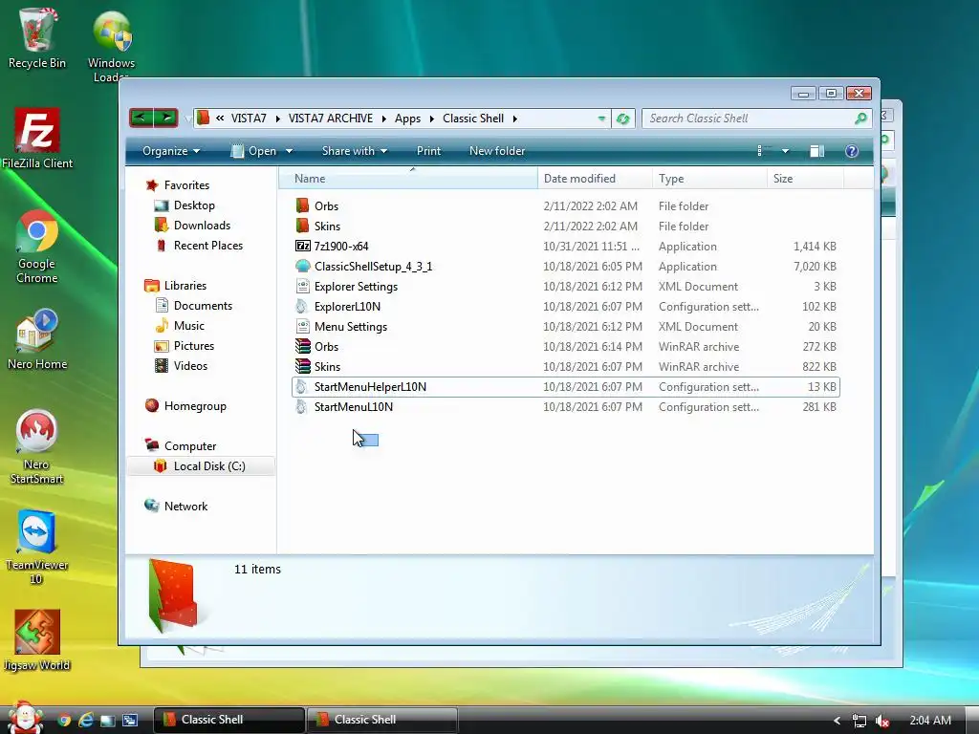Open the Recycle Bin desktop icon

tap(37, 38)
